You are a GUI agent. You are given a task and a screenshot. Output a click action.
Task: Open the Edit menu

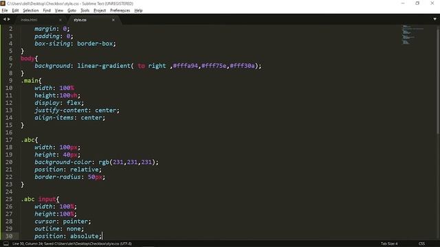tap(15, 10)
